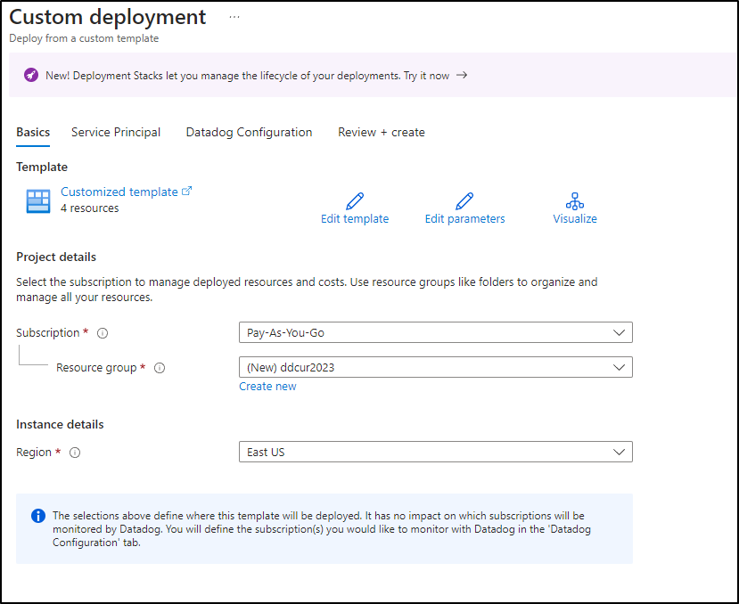Open the Region dropdown showing East US
Viewport: 739px width, 604px height.
tap(436, 452)
